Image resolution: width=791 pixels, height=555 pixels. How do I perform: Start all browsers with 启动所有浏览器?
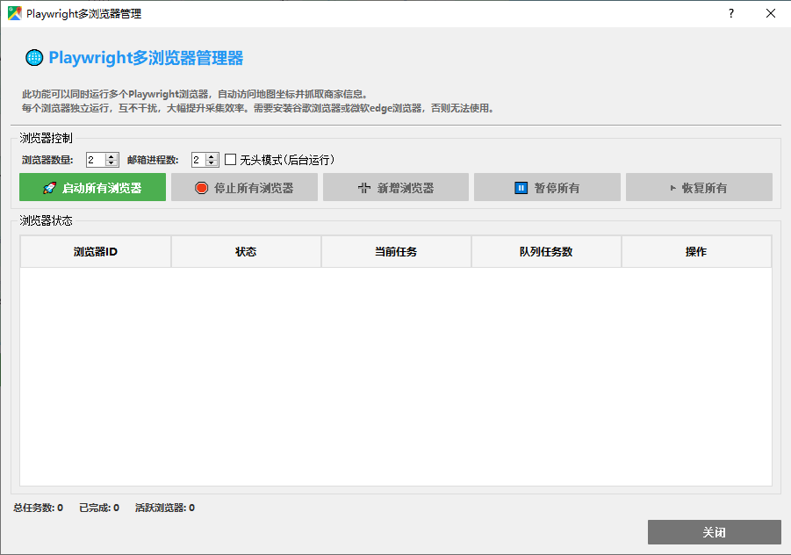[x=92, y=187]
